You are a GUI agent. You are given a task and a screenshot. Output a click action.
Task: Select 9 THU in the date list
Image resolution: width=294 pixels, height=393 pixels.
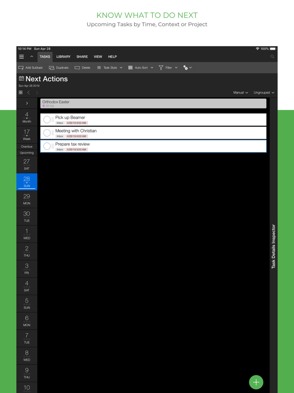tap(27, 373)
